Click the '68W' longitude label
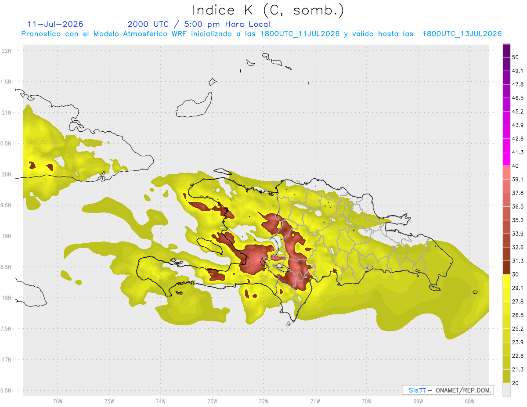Image resolution: width=527 pixels, height=407 pixels. tap(469, 401)
